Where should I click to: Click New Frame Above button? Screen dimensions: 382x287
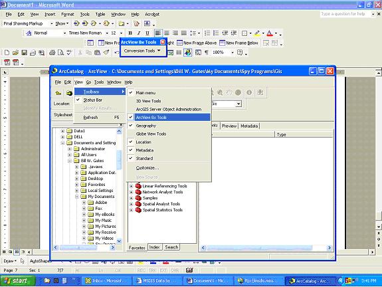197,43
